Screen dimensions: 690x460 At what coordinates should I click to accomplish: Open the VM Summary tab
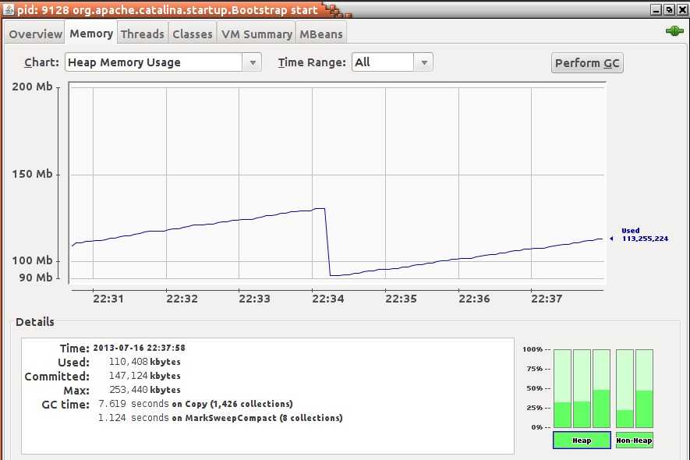pyautogui.click(x=257, y=34)
